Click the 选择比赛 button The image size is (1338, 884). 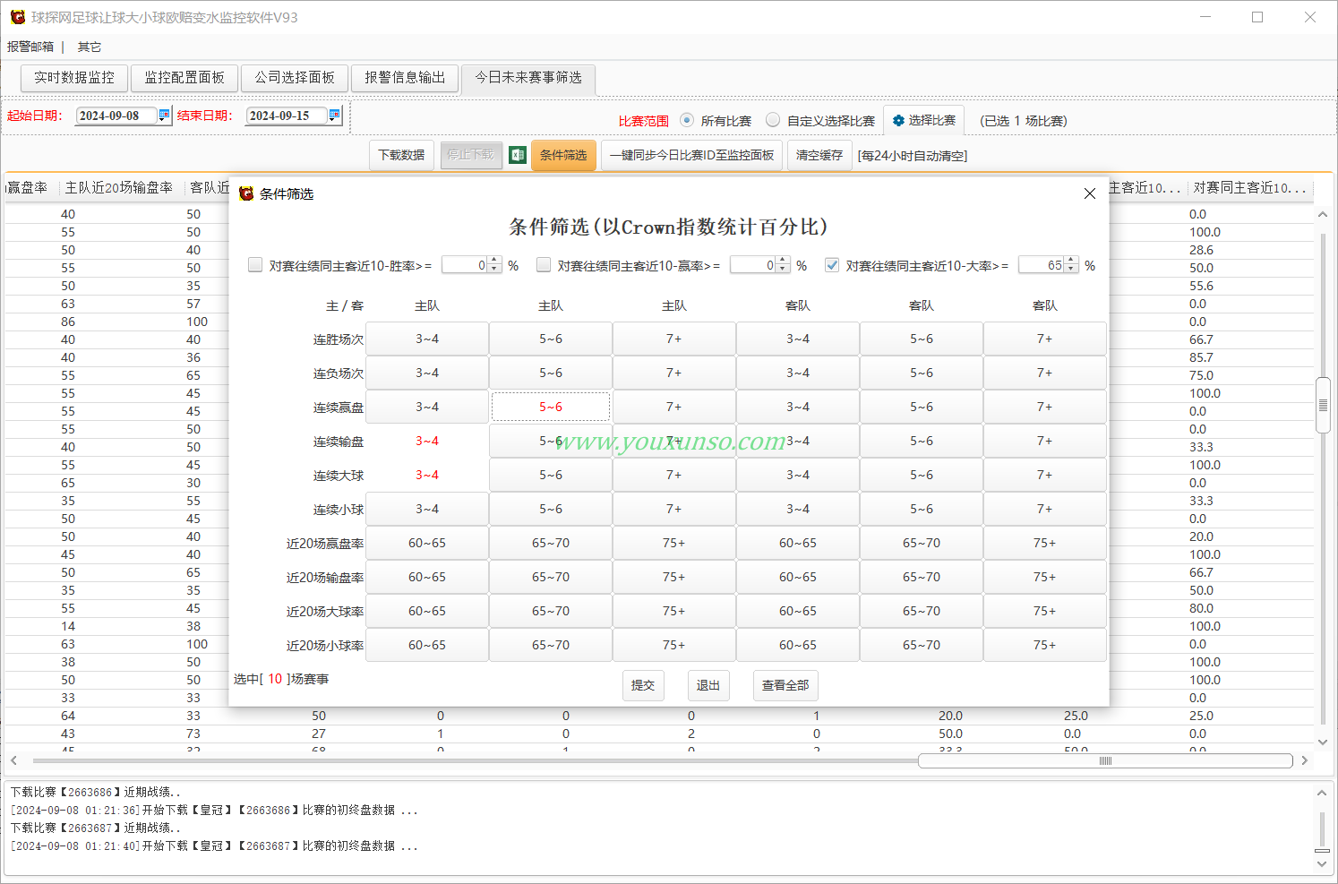[924, 121]
